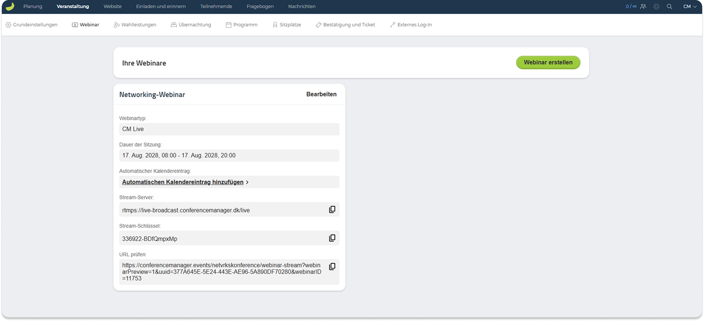The height and width of the screenshot is (321, 704).
Task: Click the session duration 17. Aug. 2028 value
Action: point(179,156)
